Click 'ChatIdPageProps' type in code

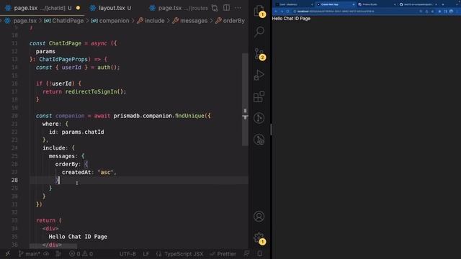tap(63, 59)
